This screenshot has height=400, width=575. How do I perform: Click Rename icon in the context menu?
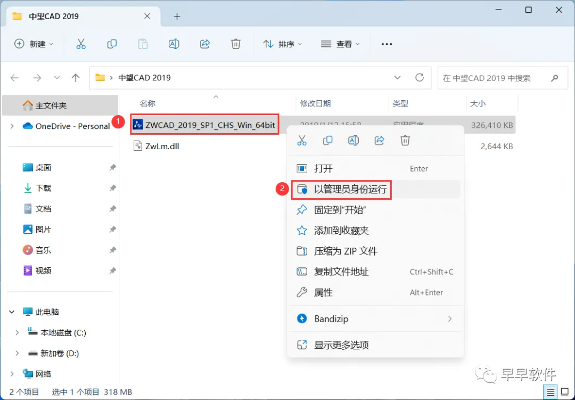(354, 141)
